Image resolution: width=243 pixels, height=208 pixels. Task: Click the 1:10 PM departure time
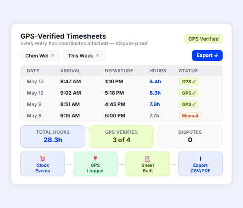114,82
